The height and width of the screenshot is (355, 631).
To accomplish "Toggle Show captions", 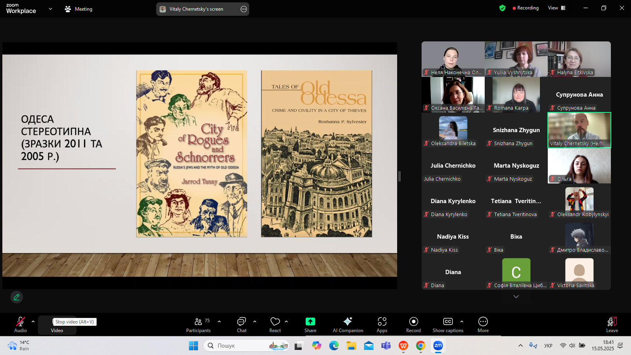I will click(x=448, y=325).
